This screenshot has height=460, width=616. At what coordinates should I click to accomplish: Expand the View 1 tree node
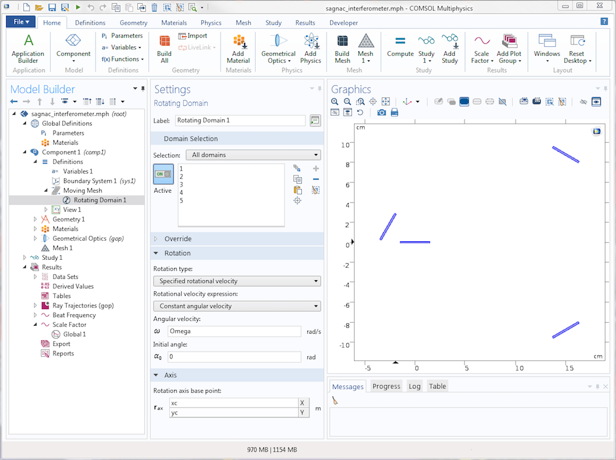tap(46, 210)
